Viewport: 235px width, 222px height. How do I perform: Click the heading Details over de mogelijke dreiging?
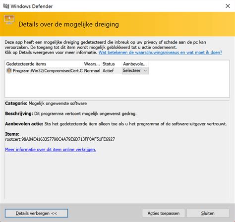[x=68, y=24]
